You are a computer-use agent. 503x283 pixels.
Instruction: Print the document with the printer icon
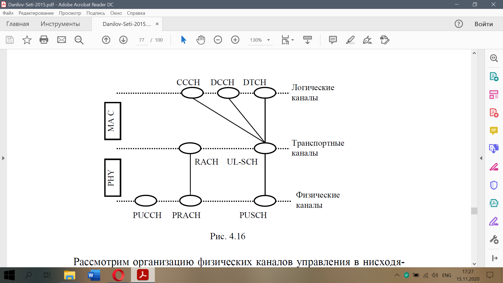pos(44,40)
